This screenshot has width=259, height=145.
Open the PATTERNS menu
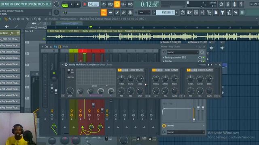coord(15,4)
